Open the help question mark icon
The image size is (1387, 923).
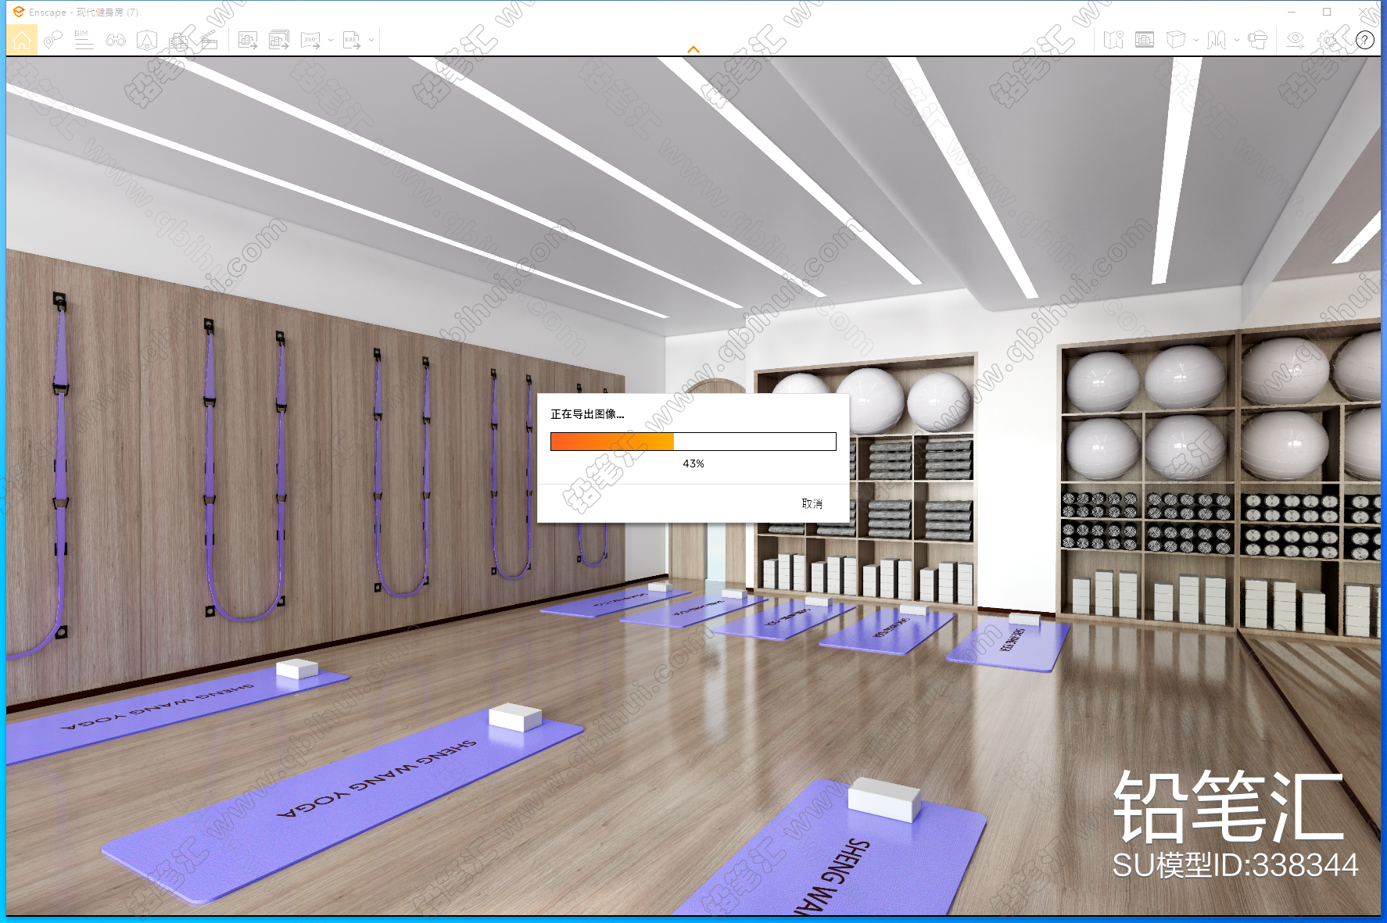(1365, 40)
